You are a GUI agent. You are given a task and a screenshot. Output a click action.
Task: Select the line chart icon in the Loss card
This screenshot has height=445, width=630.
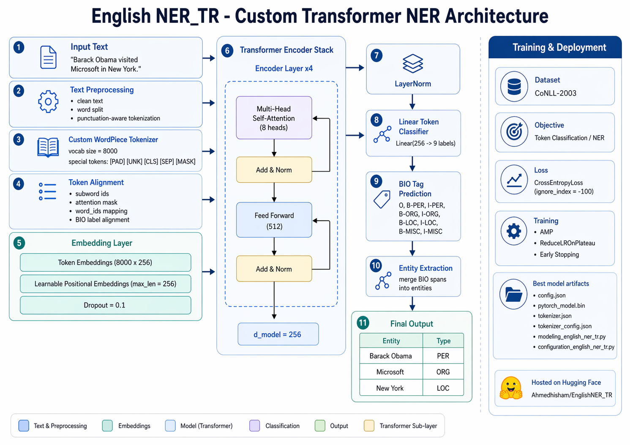click(514, 180)
